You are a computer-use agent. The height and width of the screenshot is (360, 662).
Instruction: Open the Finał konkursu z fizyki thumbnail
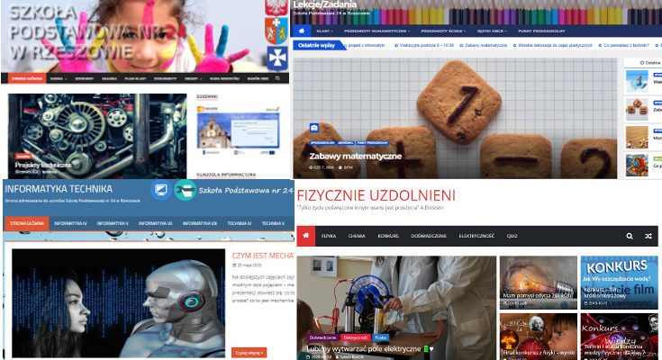tap(539, 337)
